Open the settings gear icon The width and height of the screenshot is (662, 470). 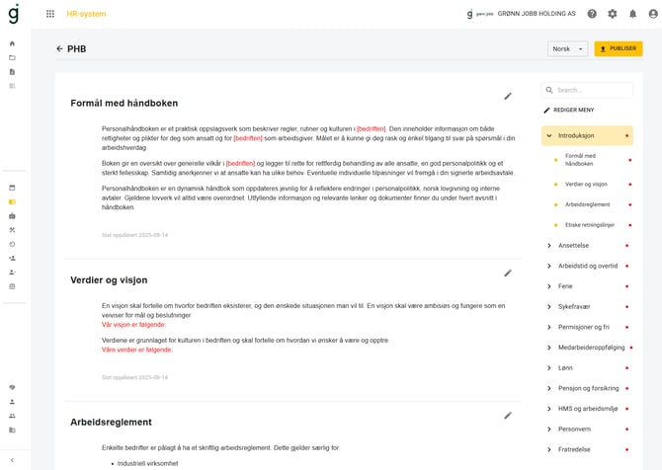pos(613,14)
